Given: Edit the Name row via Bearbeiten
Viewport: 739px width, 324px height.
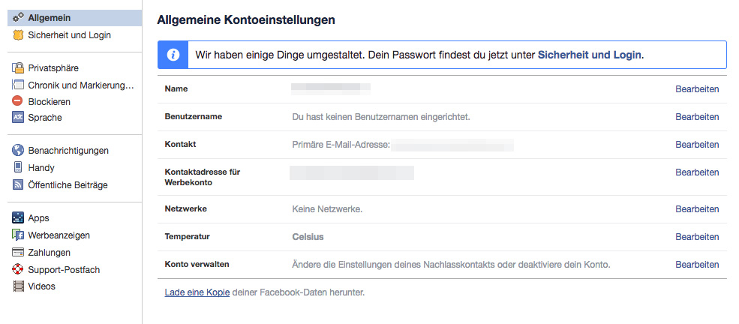Looking at the screenshot, I should point(697,89).
